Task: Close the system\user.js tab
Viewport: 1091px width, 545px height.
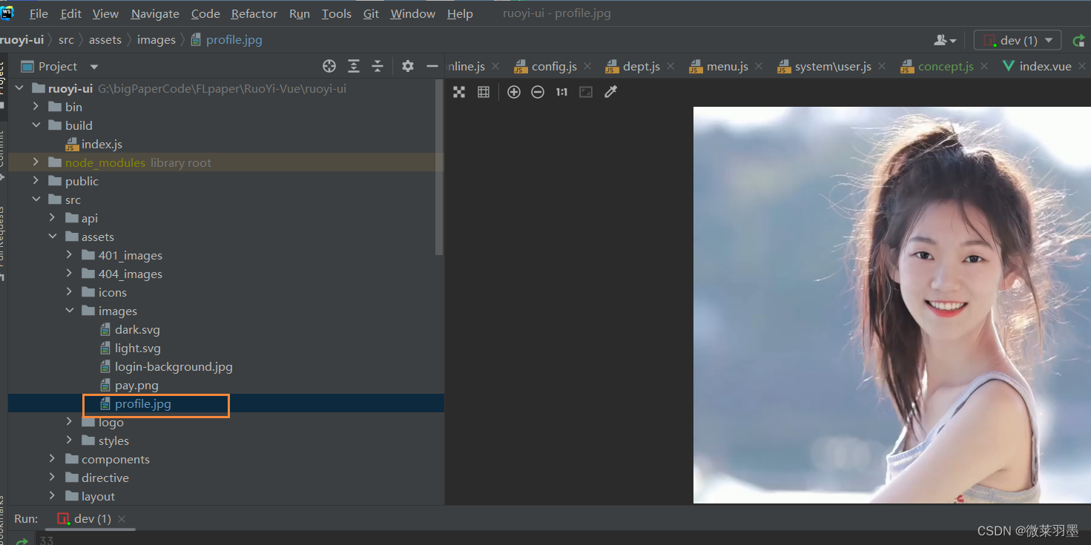Action: tap(882, 66)
